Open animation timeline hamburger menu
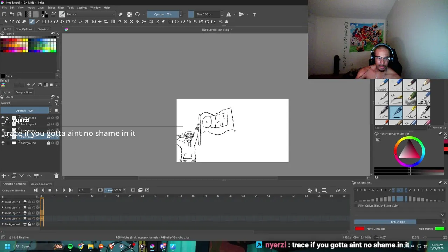The width and height of the screenshot is (448, 252). click(x=324, y=190)
